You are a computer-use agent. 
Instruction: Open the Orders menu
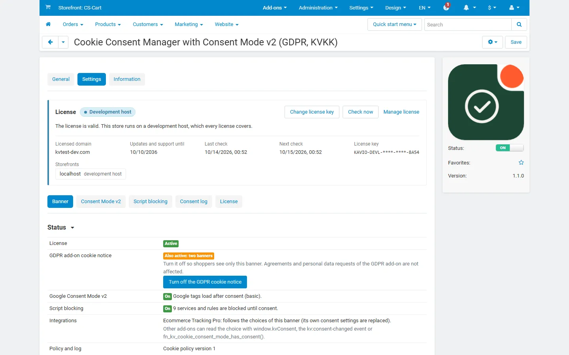73,24
